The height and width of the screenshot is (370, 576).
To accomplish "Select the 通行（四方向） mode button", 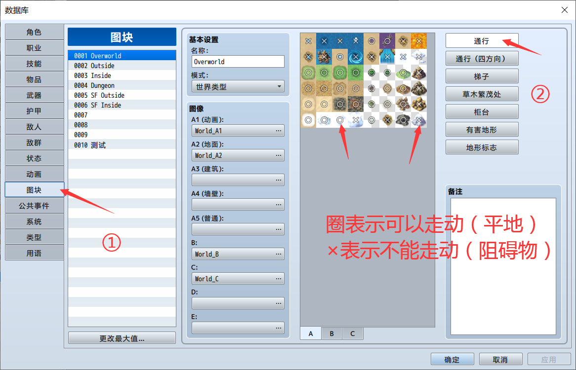I will (x=482, y=58).
